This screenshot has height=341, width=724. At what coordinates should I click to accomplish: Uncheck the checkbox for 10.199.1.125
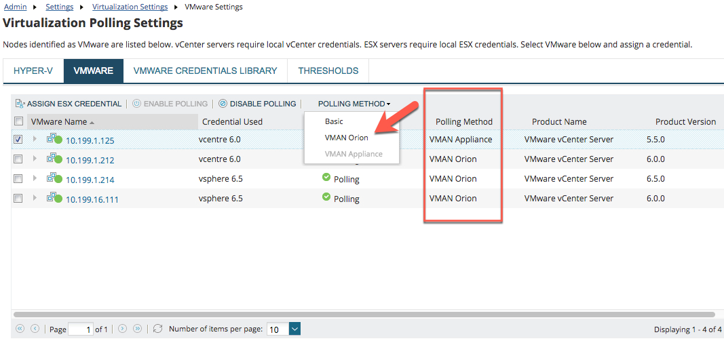point(18,140)
